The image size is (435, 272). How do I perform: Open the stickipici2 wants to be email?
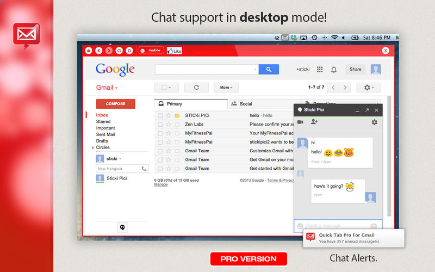click(224, 142)
